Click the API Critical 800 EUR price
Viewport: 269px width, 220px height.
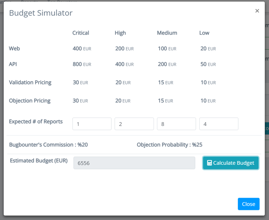pos(82,64)
